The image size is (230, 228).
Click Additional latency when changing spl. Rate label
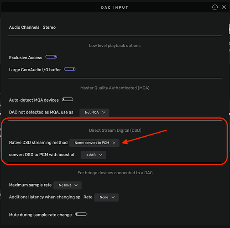pos(51,197)
